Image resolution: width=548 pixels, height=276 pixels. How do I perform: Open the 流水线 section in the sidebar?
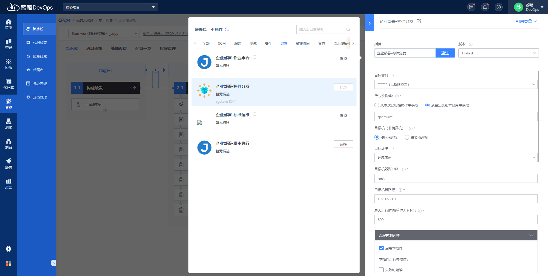pyautogui.click(x=37, y=29)
